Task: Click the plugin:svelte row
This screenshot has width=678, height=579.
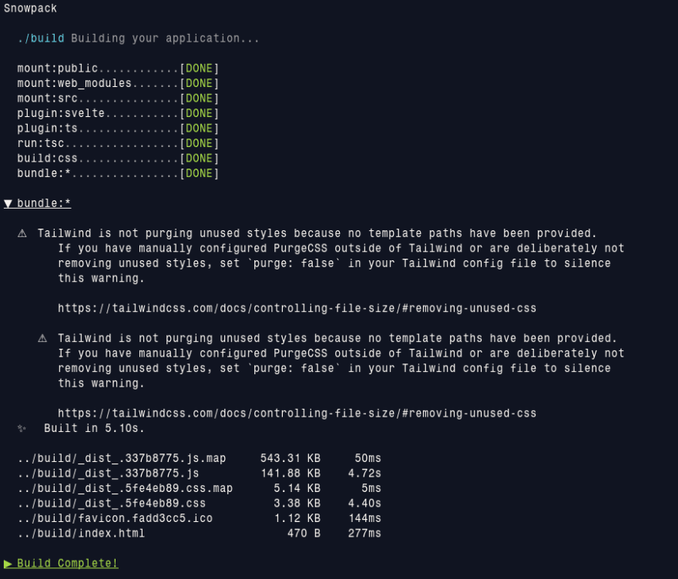Action: pos(118,114)
